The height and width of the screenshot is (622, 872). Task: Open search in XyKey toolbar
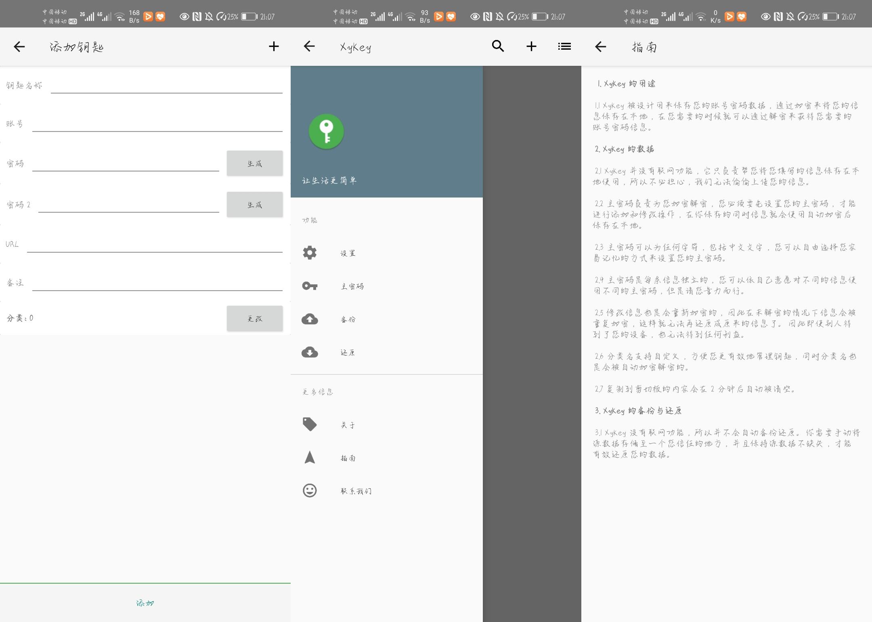coord(498,46)
